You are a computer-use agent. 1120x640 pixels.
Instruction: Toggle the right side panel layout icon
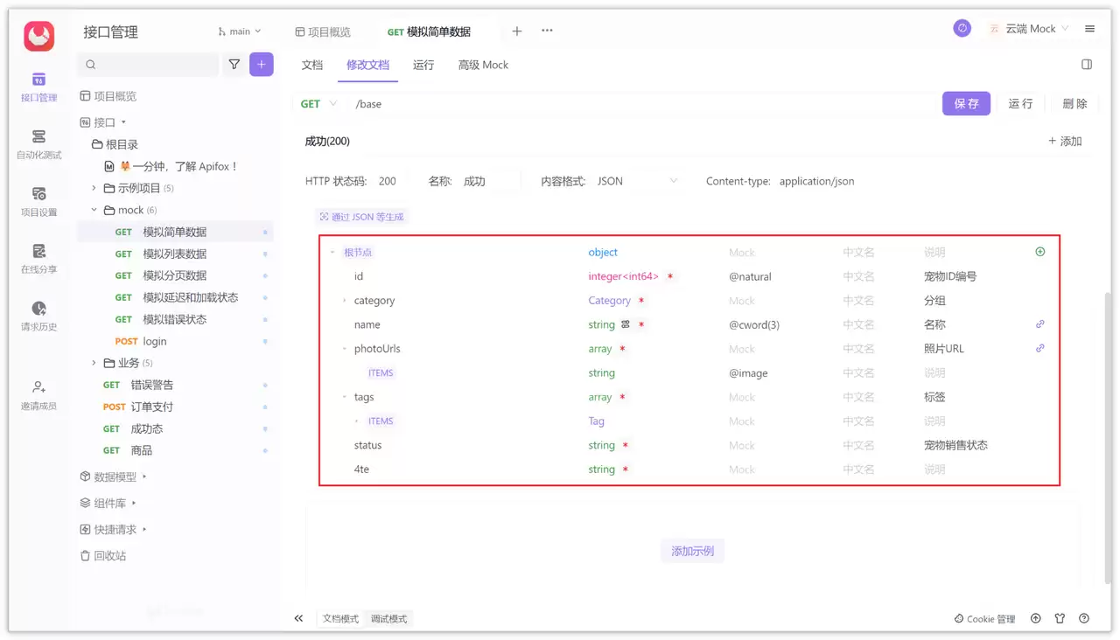click(1087, 65)
